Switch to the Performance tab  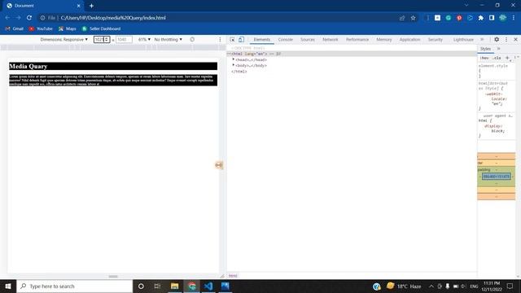[357, 40]
